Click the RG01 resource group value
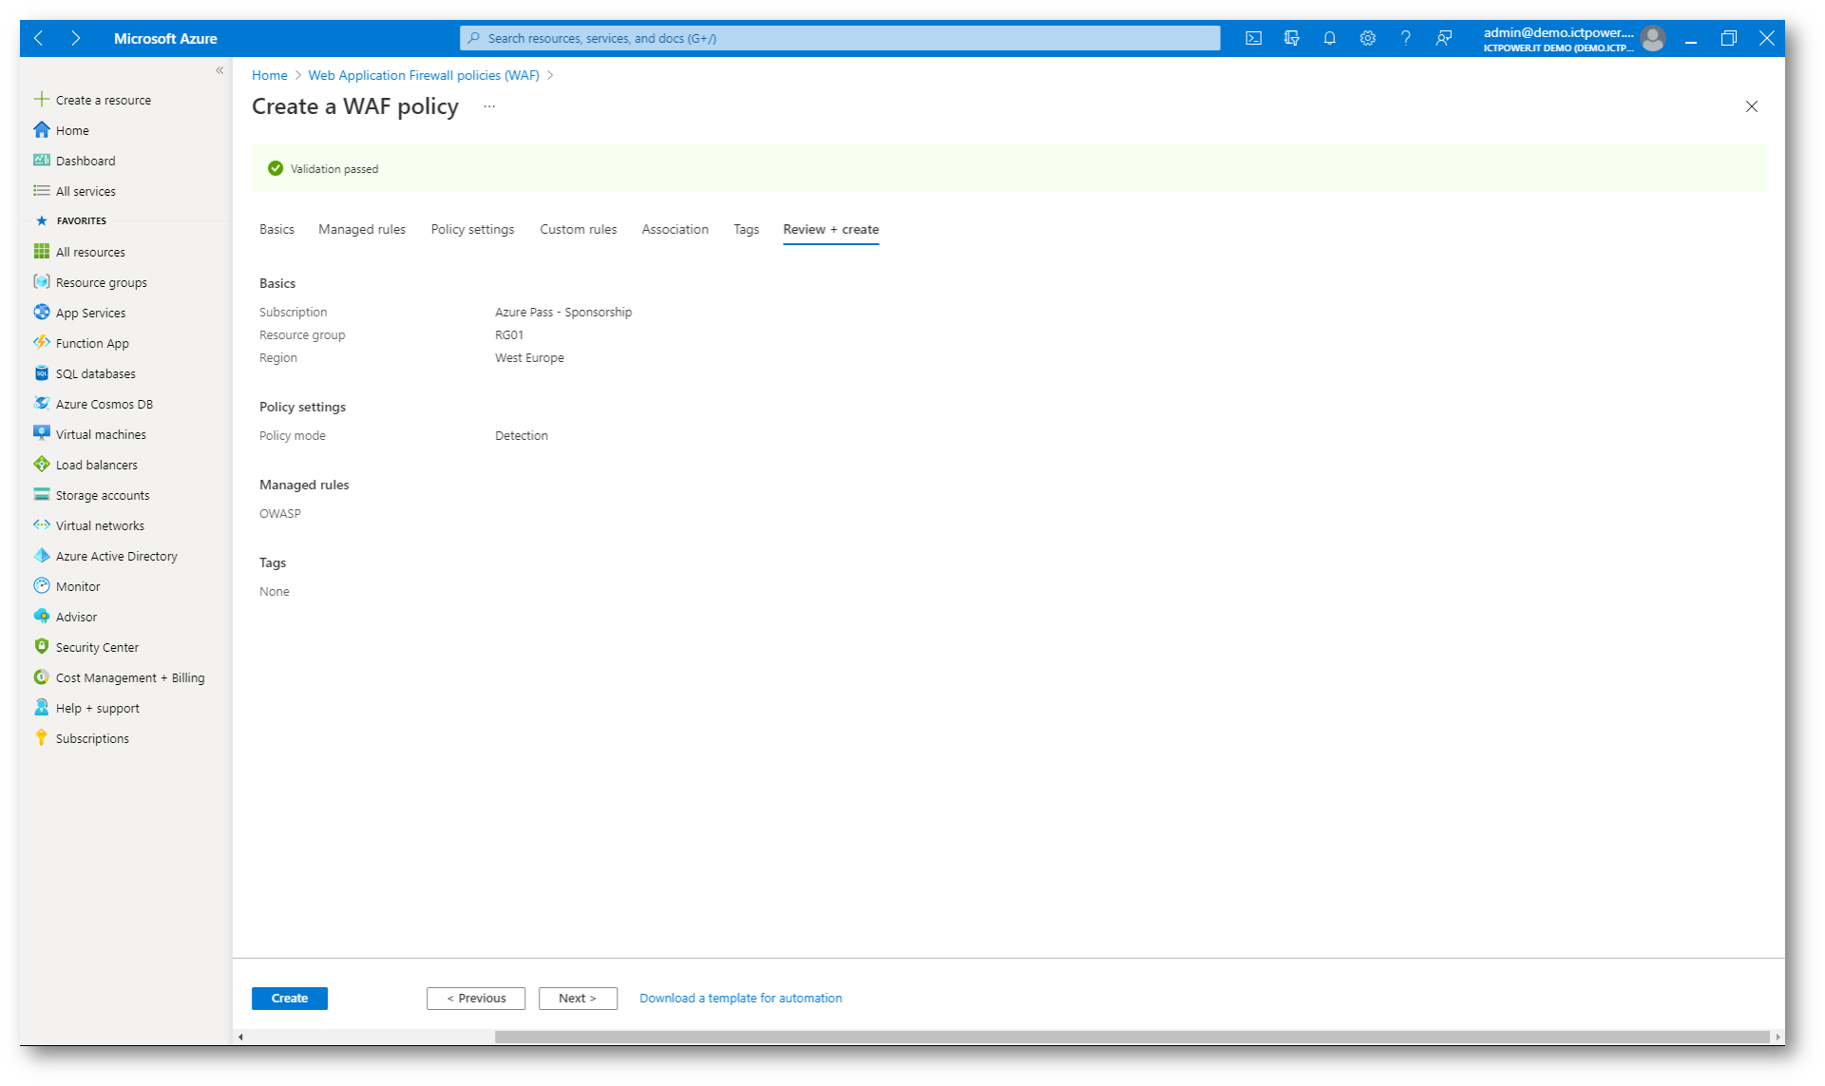1825x1086 pixels. pyautogui.click(x=509, y=334)
